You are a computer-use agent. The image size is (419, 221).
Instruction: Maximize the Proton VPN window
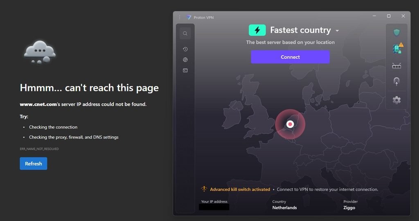pos(389,16)
